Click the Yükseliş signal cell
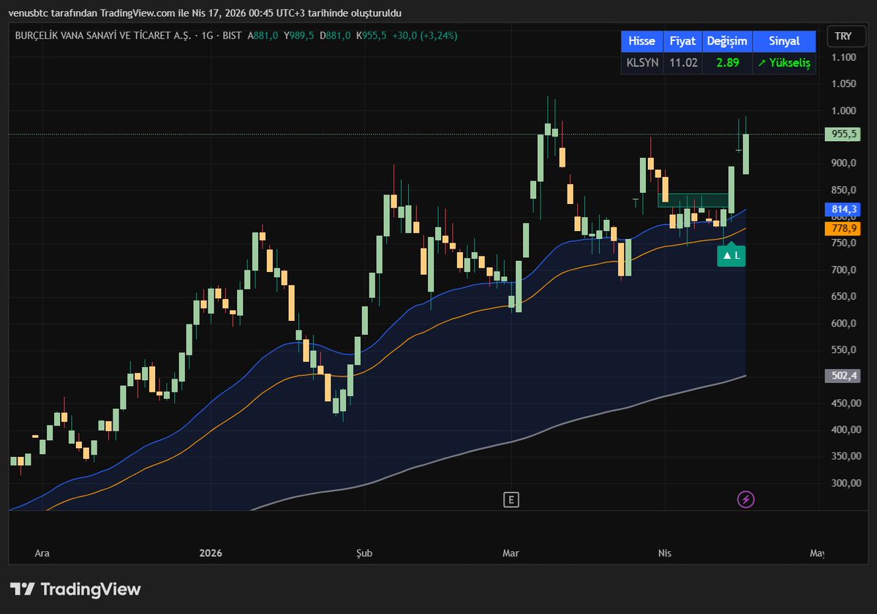Image resolution: width=877 pixels, height=614 pixels. [784, 63]
